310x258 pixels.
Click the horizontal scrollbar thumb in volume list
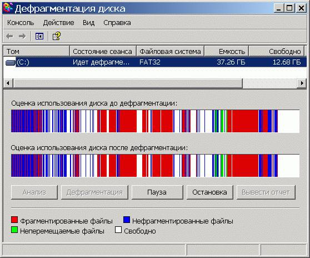coord(128,83)
